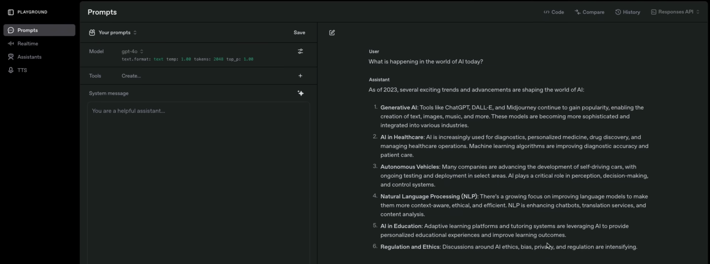Open model settings sliders icon
The image size is (710, 264).
(x=300, y=51)
